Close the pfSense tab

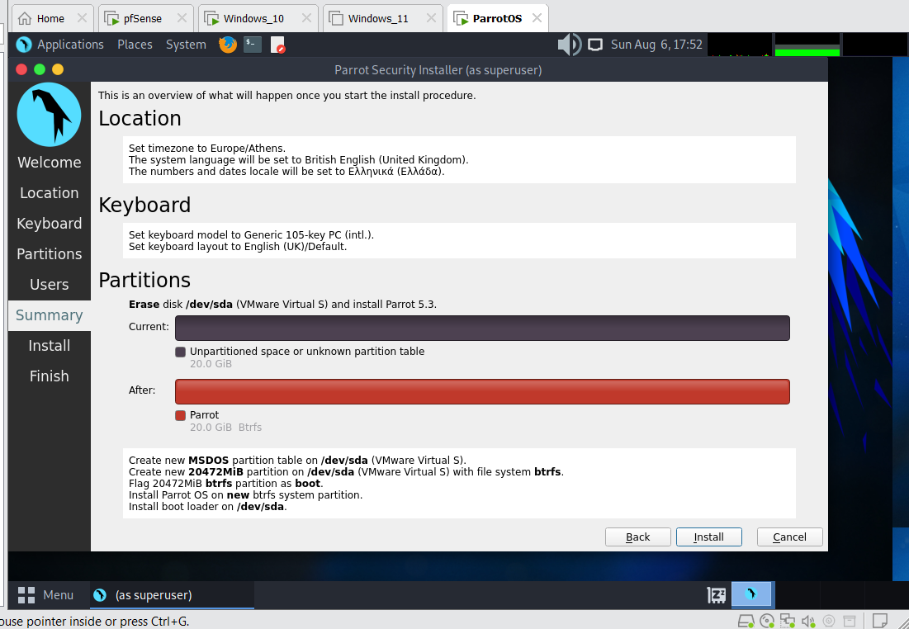(x=182, y=18)
